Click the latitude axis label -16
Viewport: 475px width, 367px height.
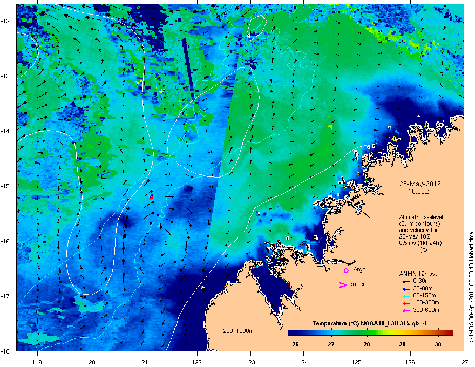[x=6, y=241]
